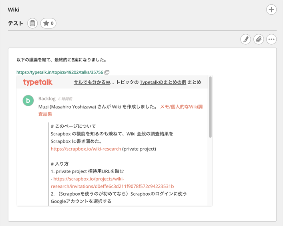Click the line 1. private project 招待用URLを踏む

(87, 171)
